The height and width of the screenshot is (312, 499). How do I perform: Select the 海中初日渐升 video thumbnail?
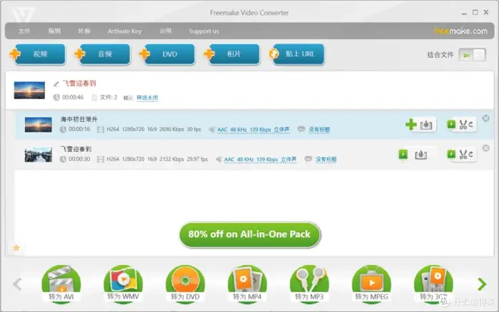tap(38, 125)
